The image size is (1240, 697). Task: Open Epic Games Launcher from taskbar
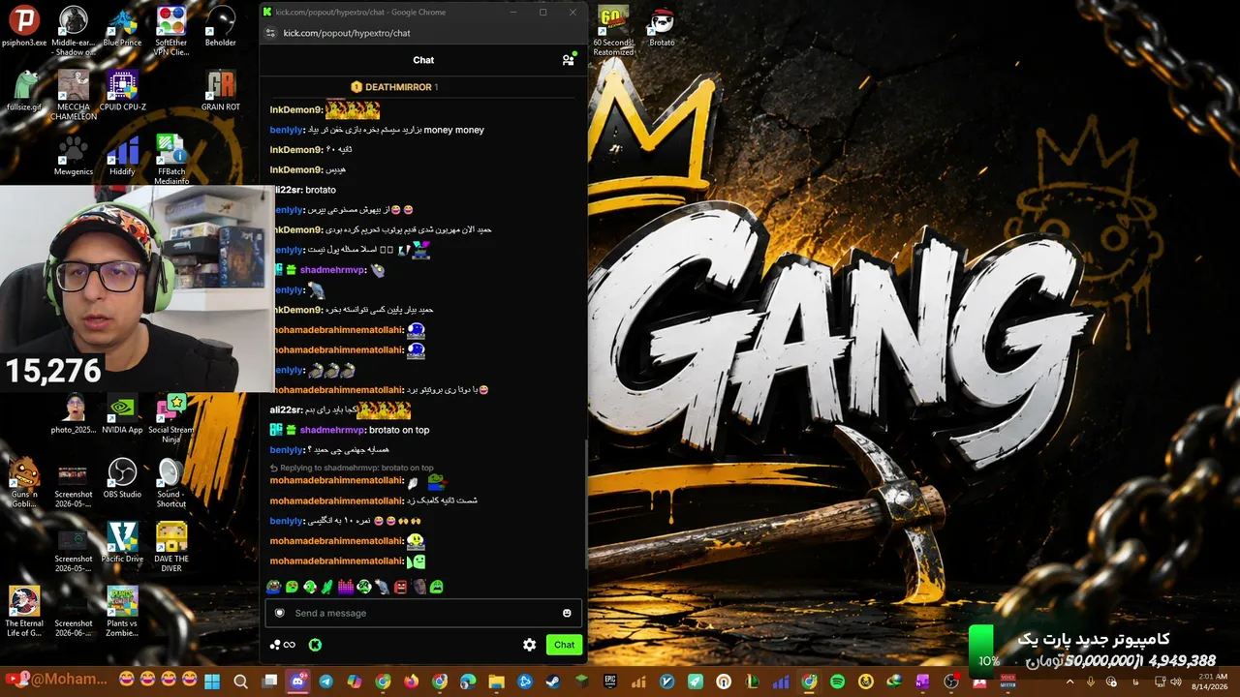[610, 682]
